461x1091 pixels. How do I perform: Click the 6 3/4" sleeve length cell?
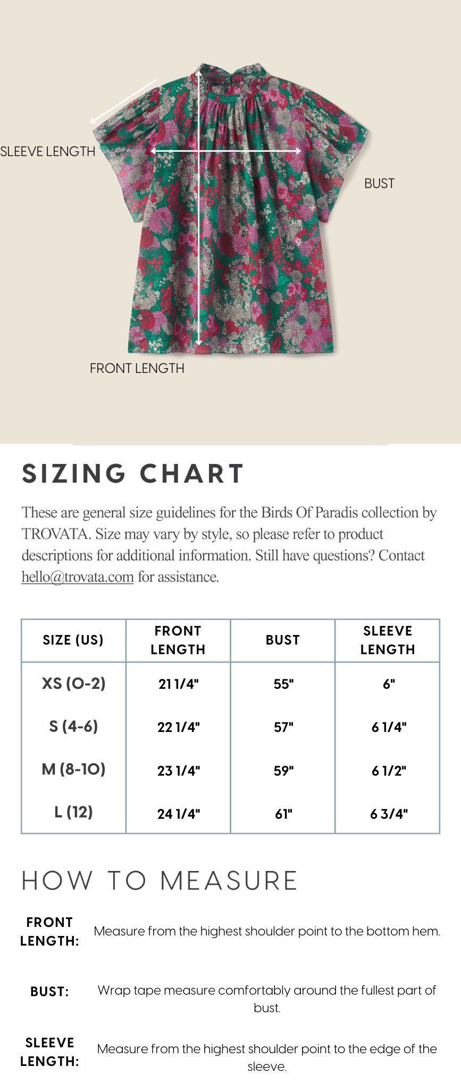tap(389, 814)
